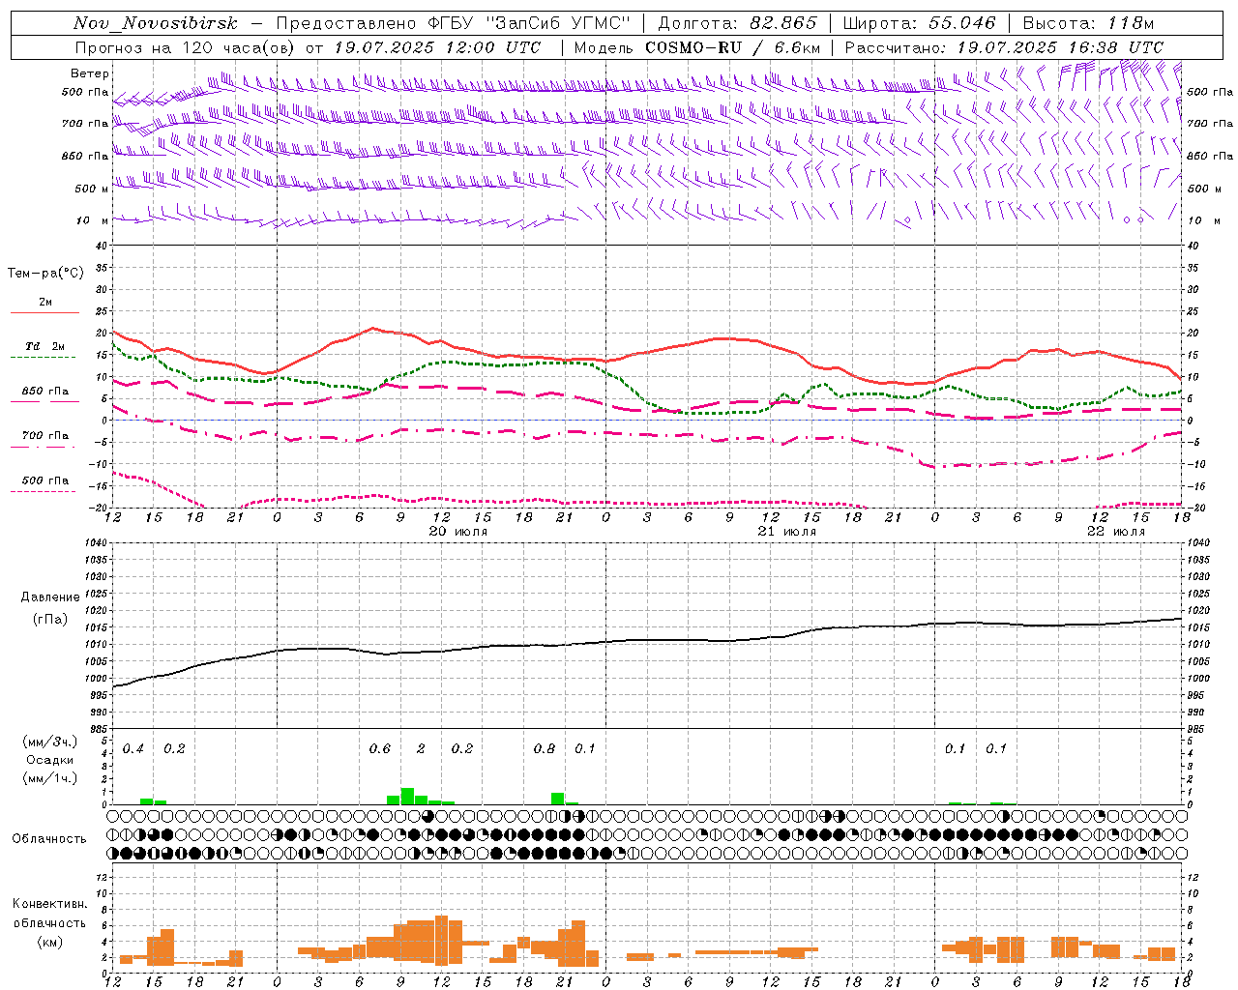Click '500 гПа' in the temperature legend
Image resolution: width=1238 pixels, height=990 pixels.
[45, 480]
